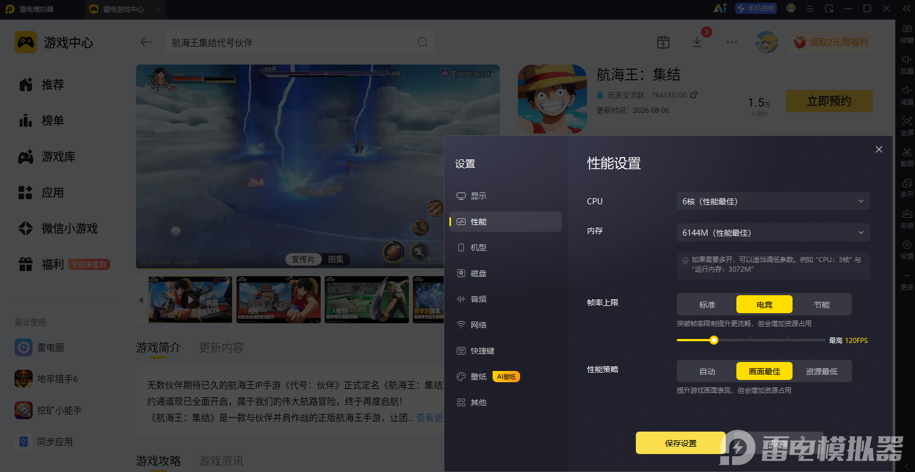Toggle 全屏 fullscreen in the right sidebar

tap(907, 126)
